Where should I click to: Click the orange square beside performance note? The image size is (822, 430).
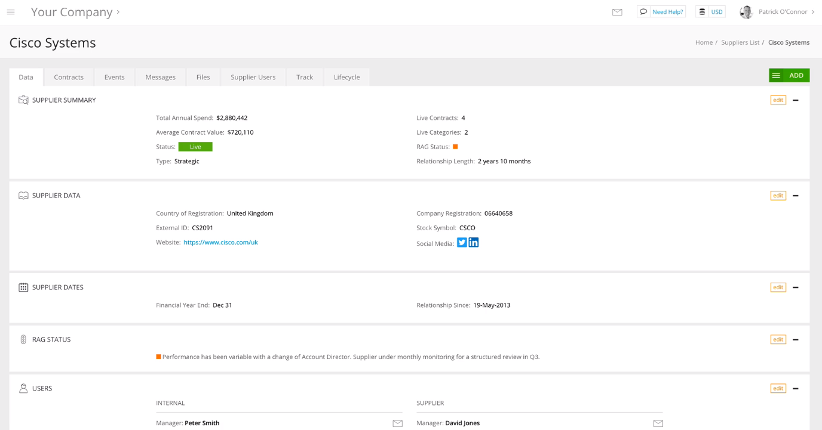(x=158, y=357)
